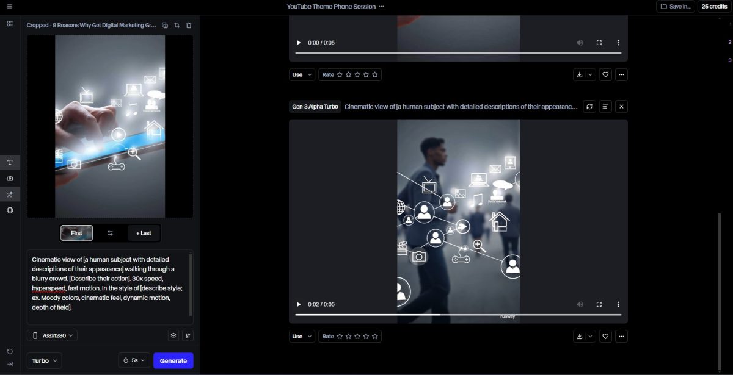Expand the Use dropdown arrow under top video
Screen dimensions: 733x375
click(310, 74)
